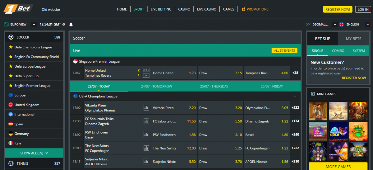This screenshot has height=170, width=373.
Task: Expand +240 markets for PSV Eindhoven match
Action: (x=295, y=135)
